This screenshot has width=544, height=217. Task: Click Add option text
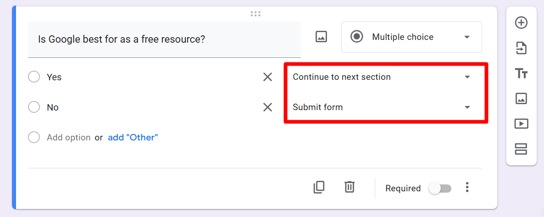tap(68, 137)
